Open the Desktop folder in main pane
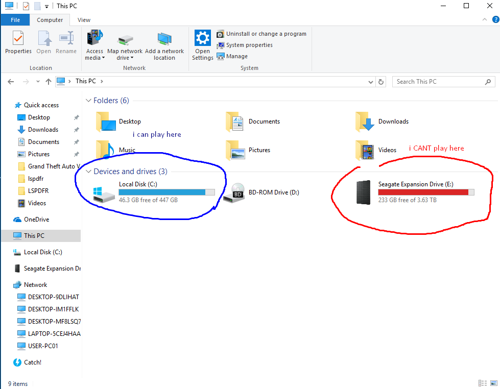 (118, 121)
